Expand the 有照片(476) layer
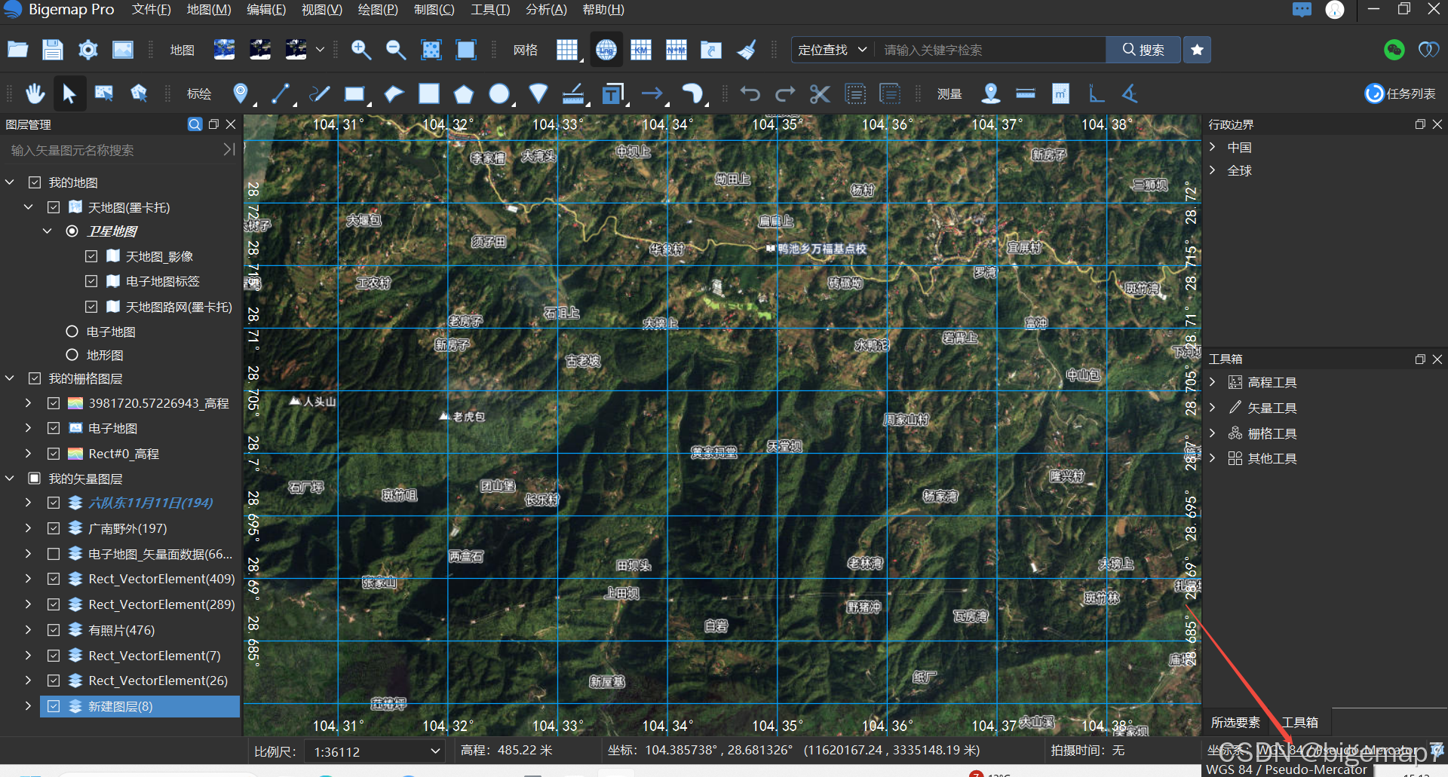 (28, 630)
